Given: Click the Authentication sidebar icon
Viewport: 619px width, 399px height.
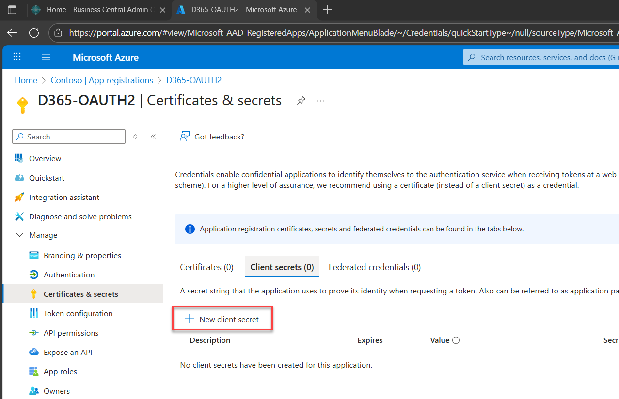Looking at the screenshot, I should (33, 275).
